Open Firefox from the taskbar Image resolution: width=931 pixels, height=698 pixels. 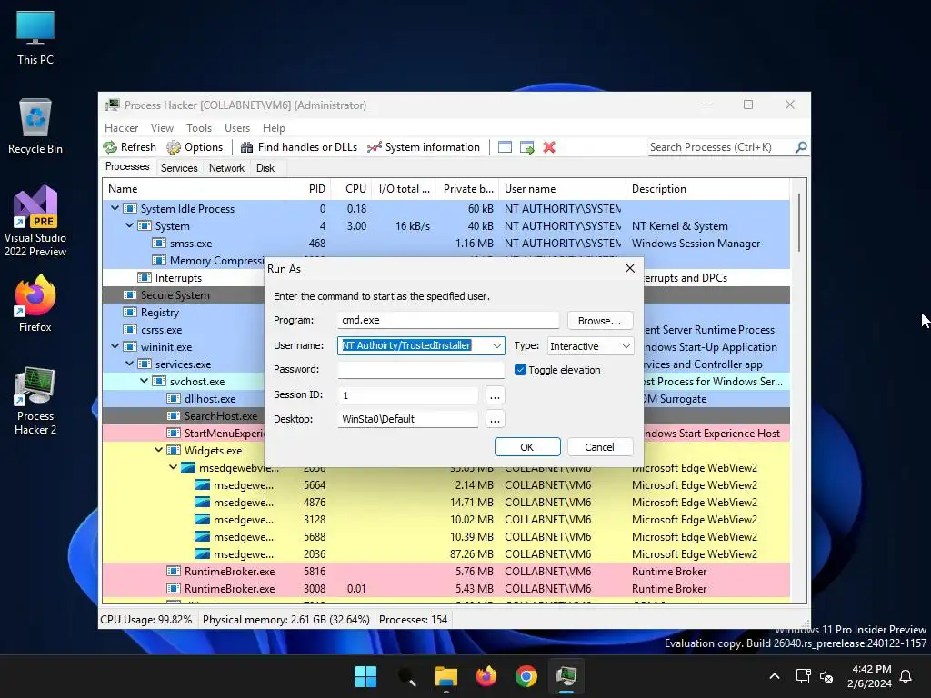[486, 676]
